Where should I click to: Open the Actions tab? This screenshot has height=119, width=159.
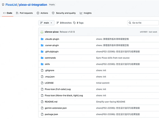(x=42, y=13)
